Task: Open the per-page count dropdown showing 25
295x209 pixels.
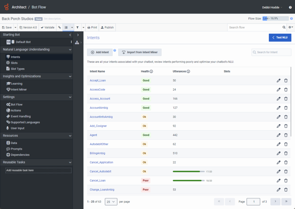Action: coord(111,202)
